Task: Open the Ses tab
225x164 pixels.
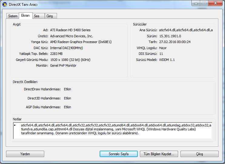Action: tap(38, 16)
